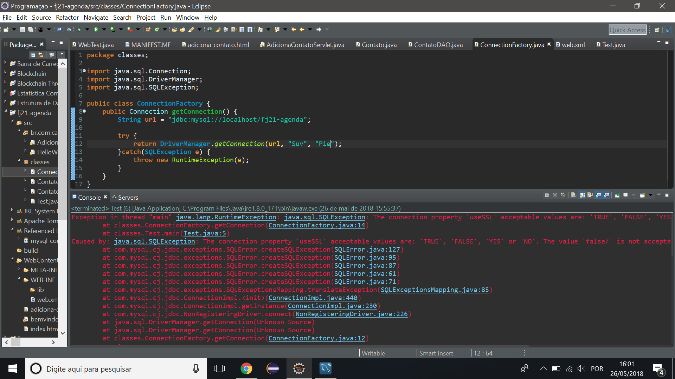Screen dimensions: 675x379
Task: Click the New Java Class icon
Action: click(x=157, y=29)
